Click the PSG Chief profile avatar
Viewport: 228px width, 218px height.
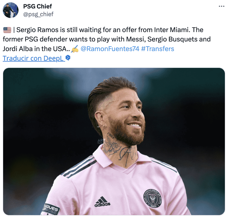click(x=11, y=10)
